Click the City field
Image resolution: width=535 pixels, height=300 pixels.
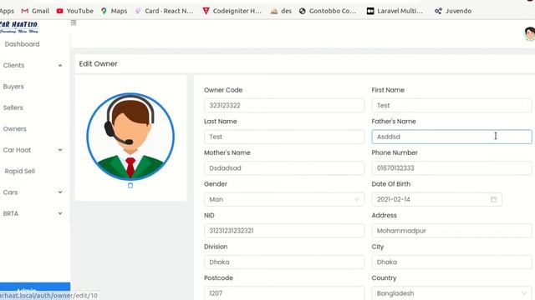point(451,262)
